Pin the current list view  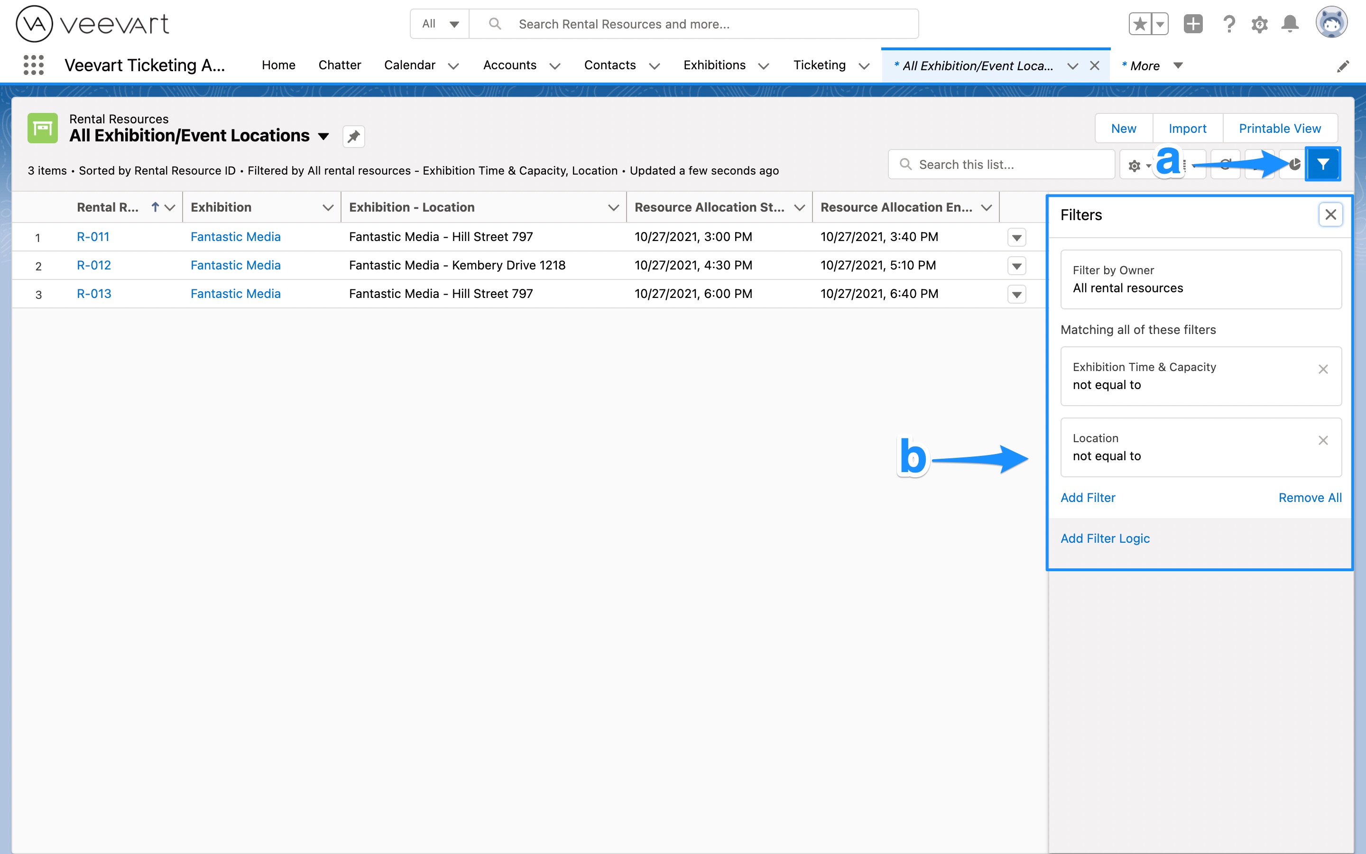point(353,137)
